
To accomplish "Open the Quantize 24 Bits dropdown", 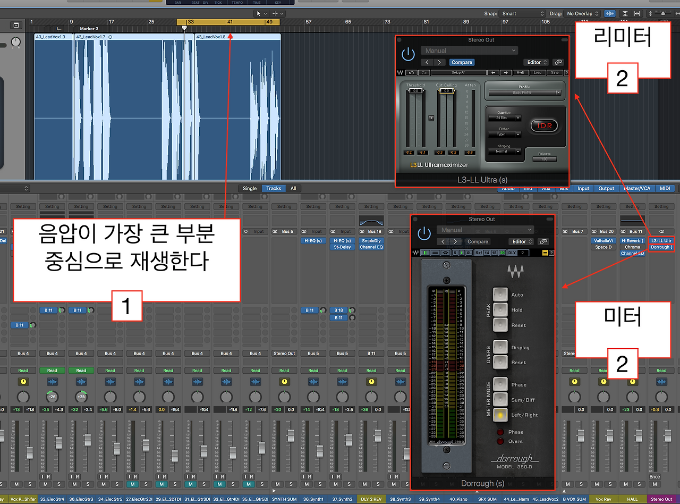I will [x=505, y=118].
